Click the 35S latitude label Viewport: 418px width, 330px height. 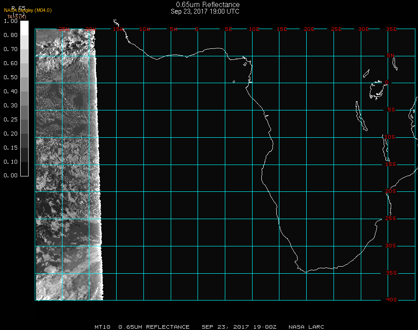(391, 273)
